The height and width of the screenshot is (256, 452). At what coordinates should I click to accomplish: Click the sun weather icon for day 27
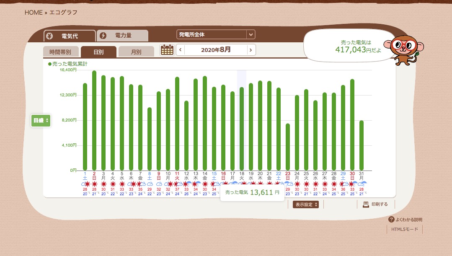pyautogui.click(x=325, y=184)
